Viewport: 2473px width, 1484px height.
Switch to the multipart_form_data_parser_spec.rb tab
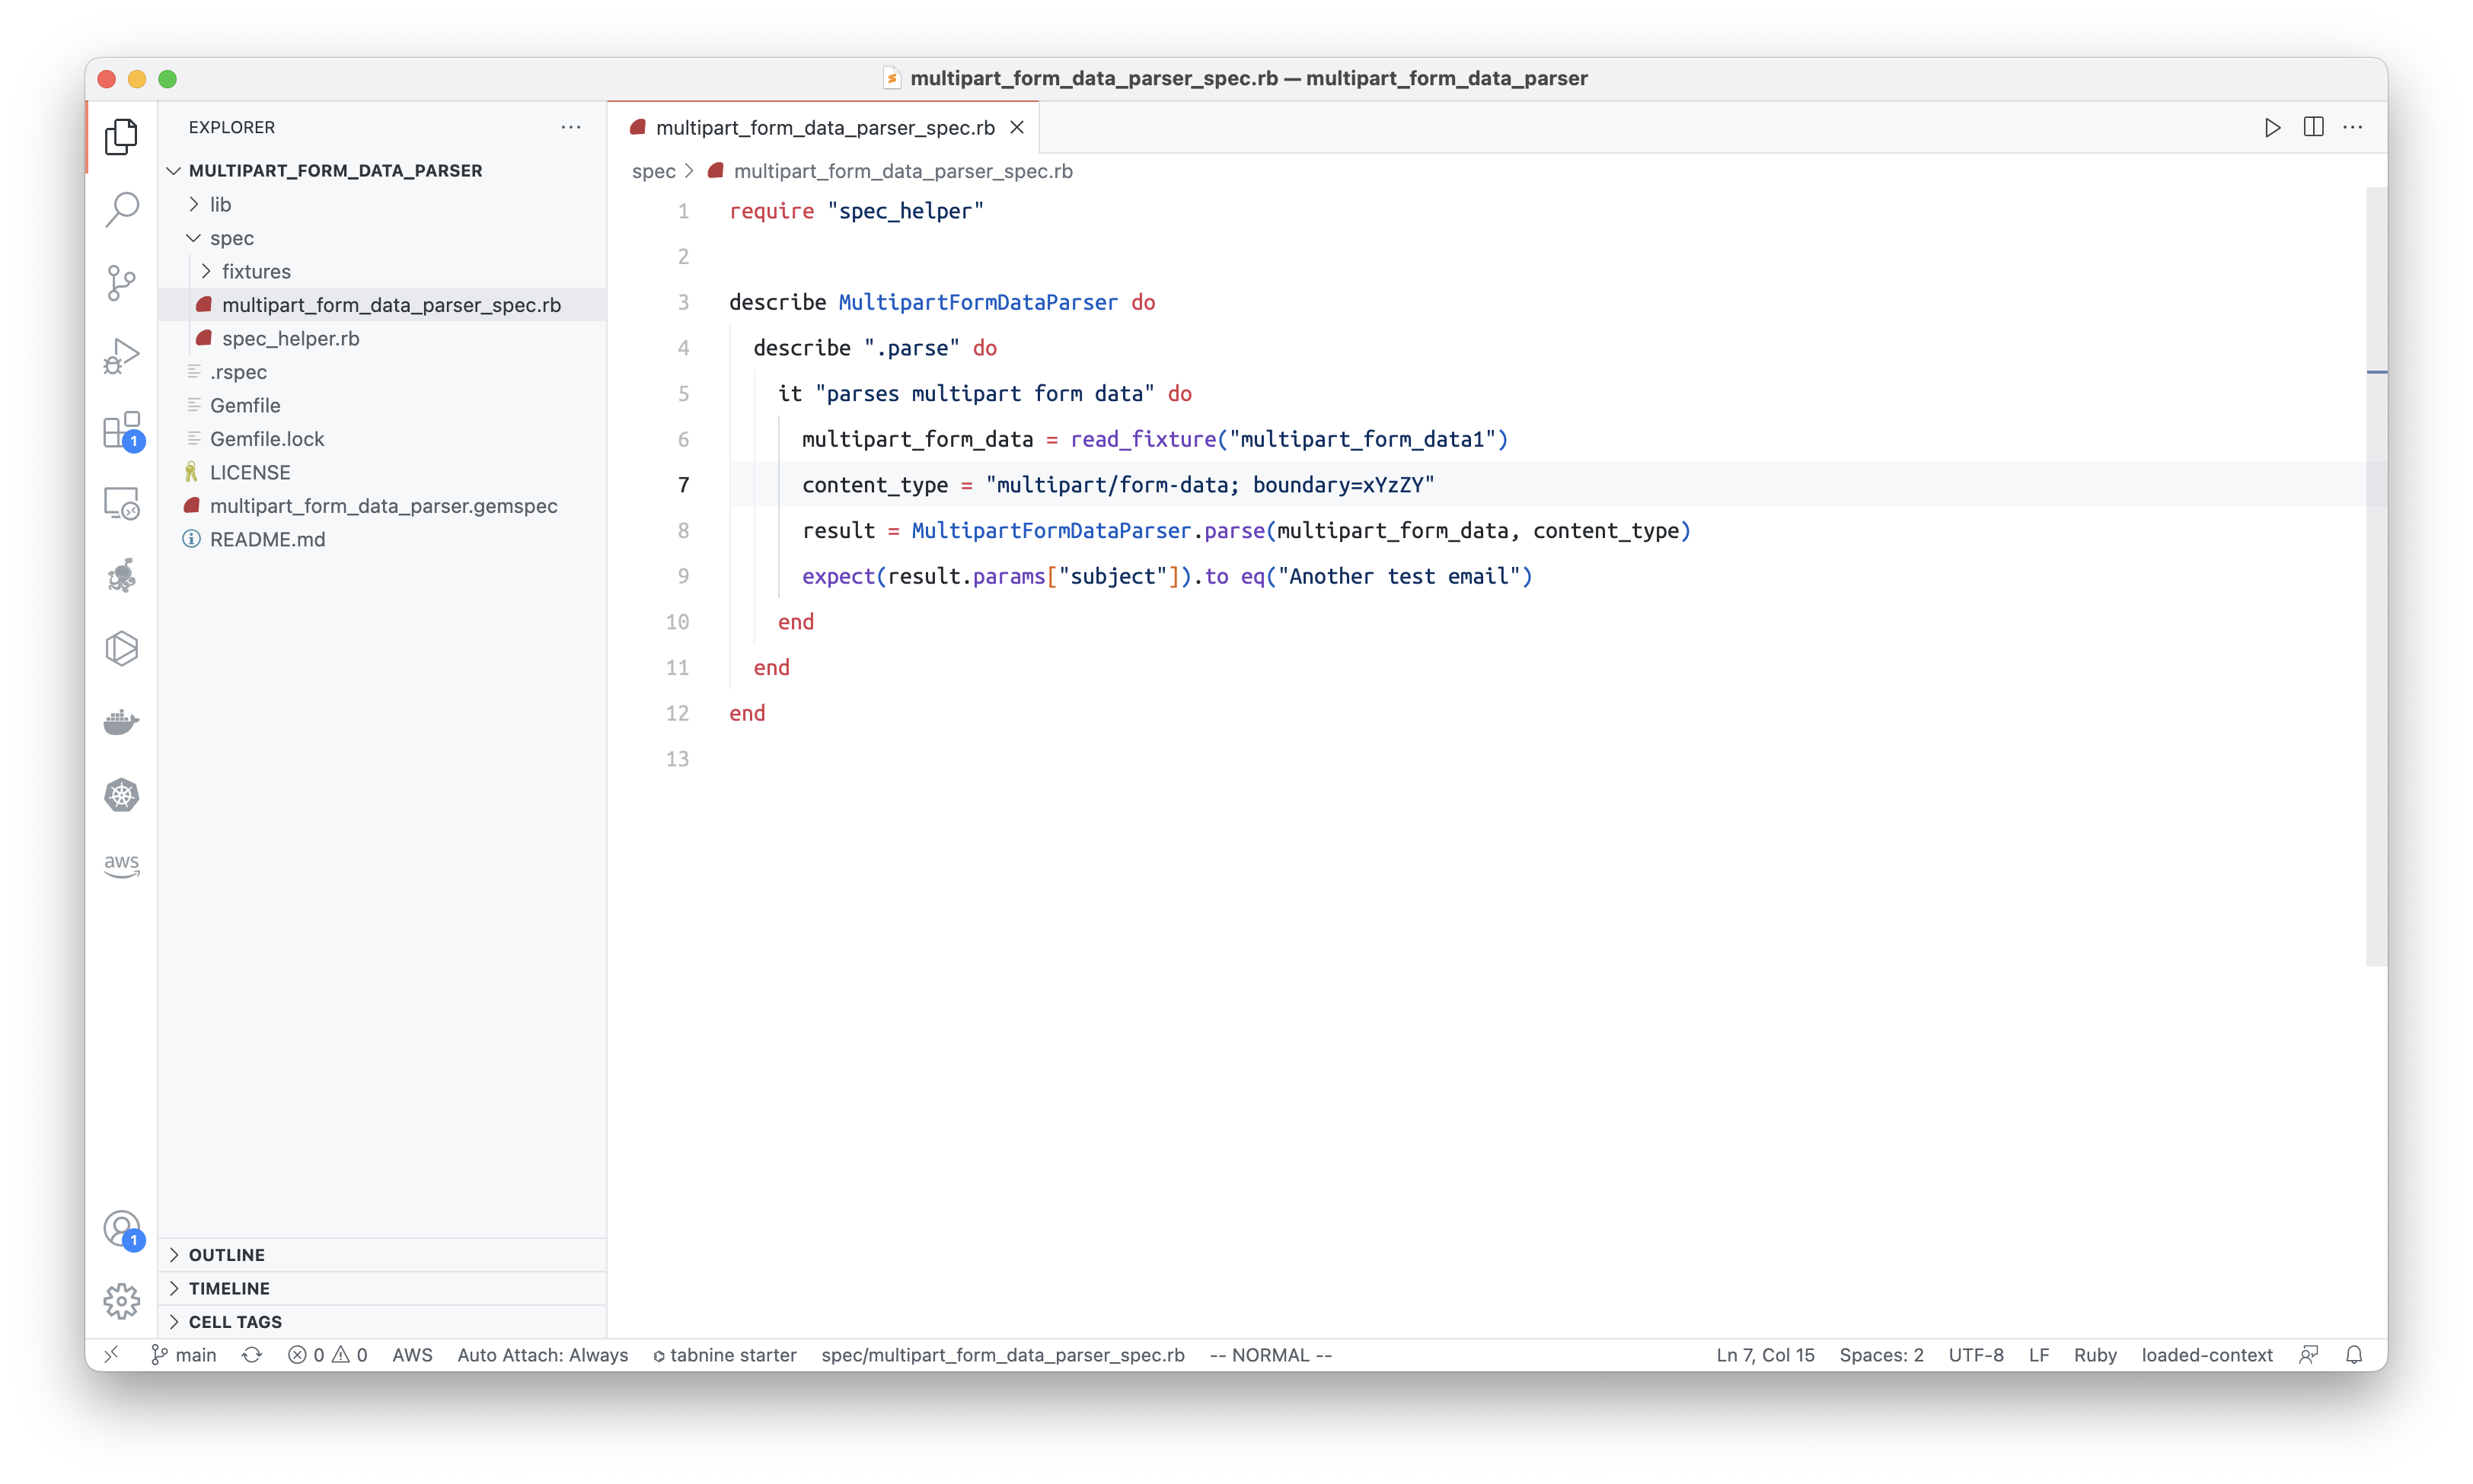click(825, 127)
